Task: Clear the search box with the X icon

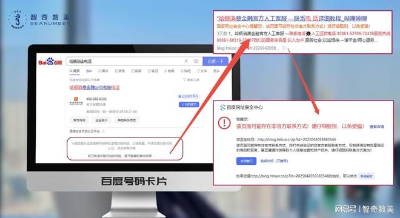Action: click(186, 61)
